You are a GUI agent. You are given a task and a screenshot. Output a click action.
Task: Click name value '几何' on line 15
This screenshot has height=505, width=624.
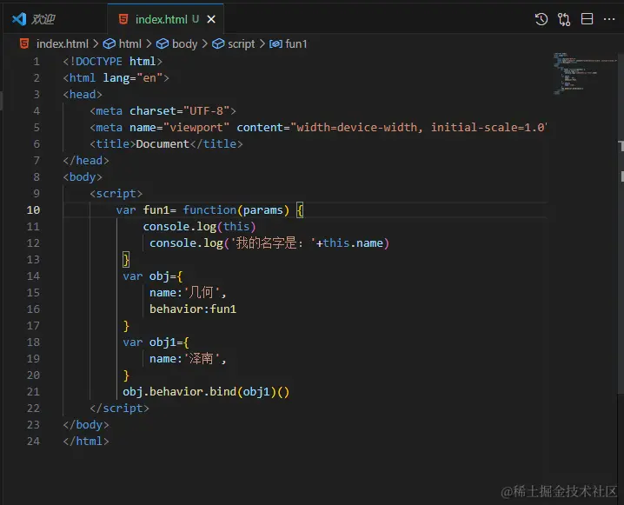(x=201, y=293)
